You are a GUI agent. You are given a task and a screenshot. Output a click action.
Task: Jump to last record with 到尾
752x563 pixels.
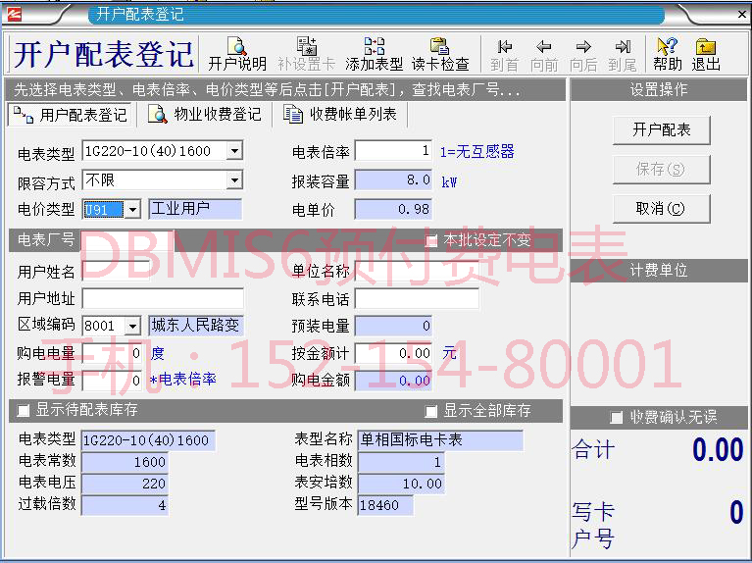622,53
